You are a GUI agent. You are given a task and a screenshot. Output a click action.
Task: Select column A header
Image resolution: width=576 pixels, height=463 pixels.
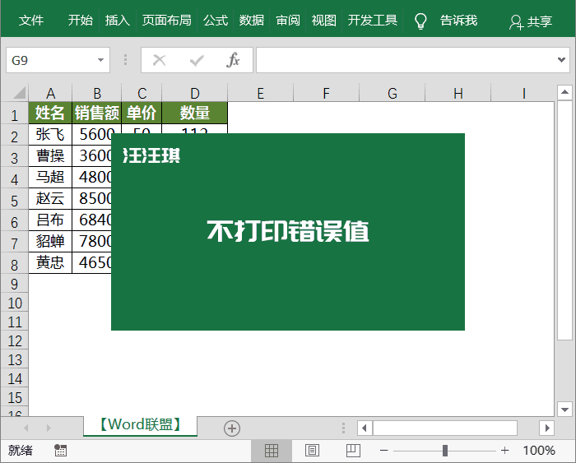click(50, 93)
